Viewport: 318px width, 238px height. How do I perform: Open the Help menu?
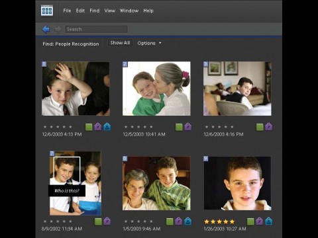click(x=148, y=11)
